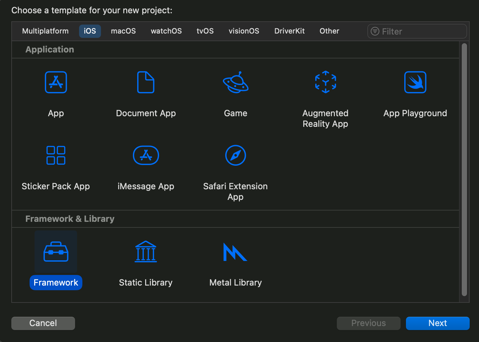
Task: Switch to the Multiplatform tab
Action: click(45, 31)
